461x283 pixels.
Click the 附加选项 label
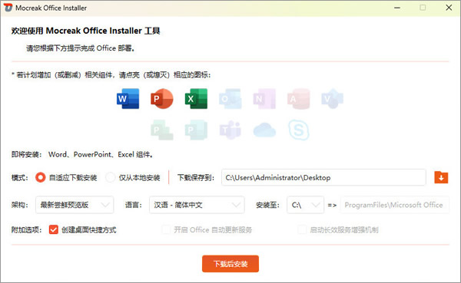26,230
